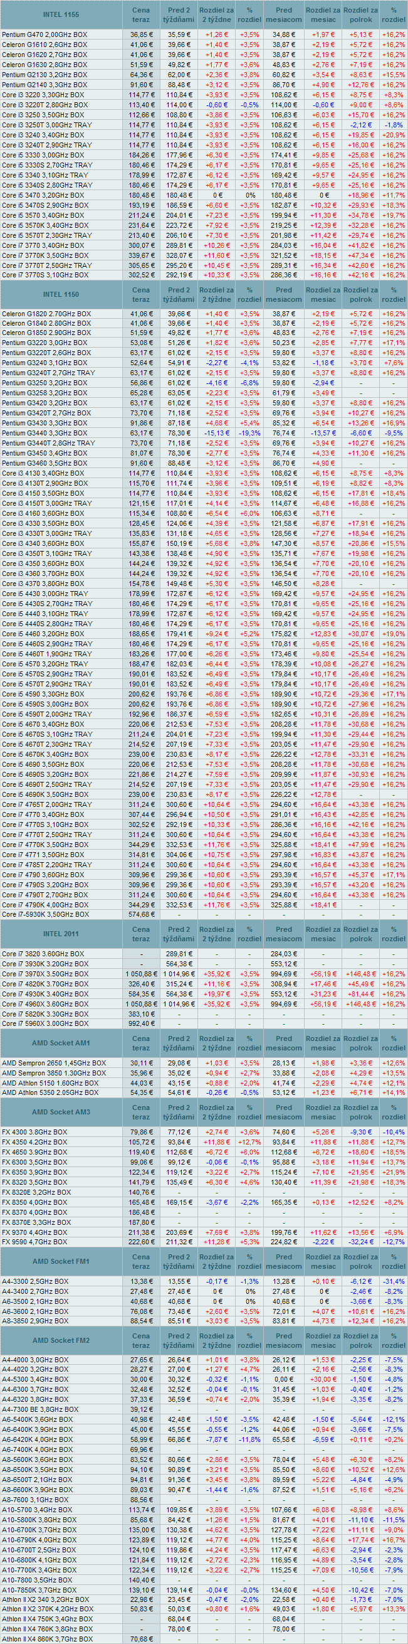Select A10-7850K 3,7GHz BOX entry

(39, 1591)
